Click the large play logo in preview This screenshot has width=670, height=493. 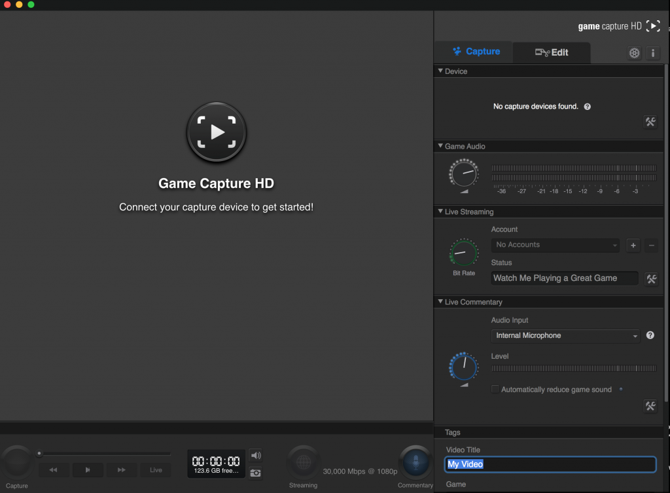(217, 132)
